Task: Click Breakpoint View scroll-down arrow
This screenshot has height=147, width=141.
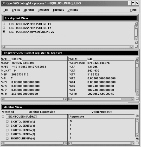Action: [136, 38]
